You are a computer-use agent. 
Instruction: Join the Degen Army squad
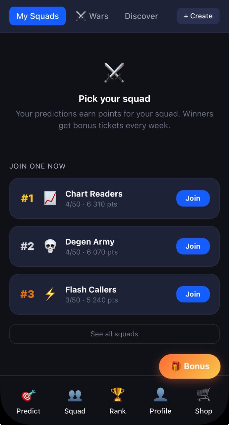(193, 246)
